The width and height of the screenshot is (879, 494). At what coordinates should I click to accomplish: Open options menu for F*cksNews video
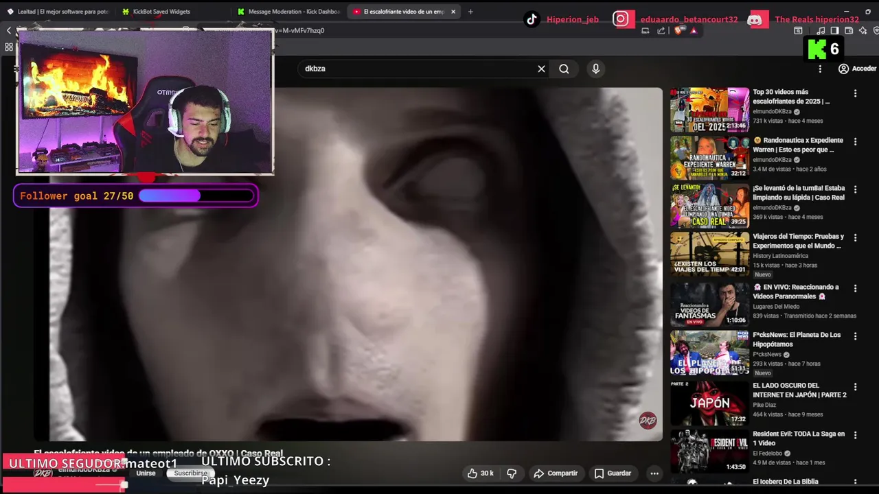pos(855,336)
